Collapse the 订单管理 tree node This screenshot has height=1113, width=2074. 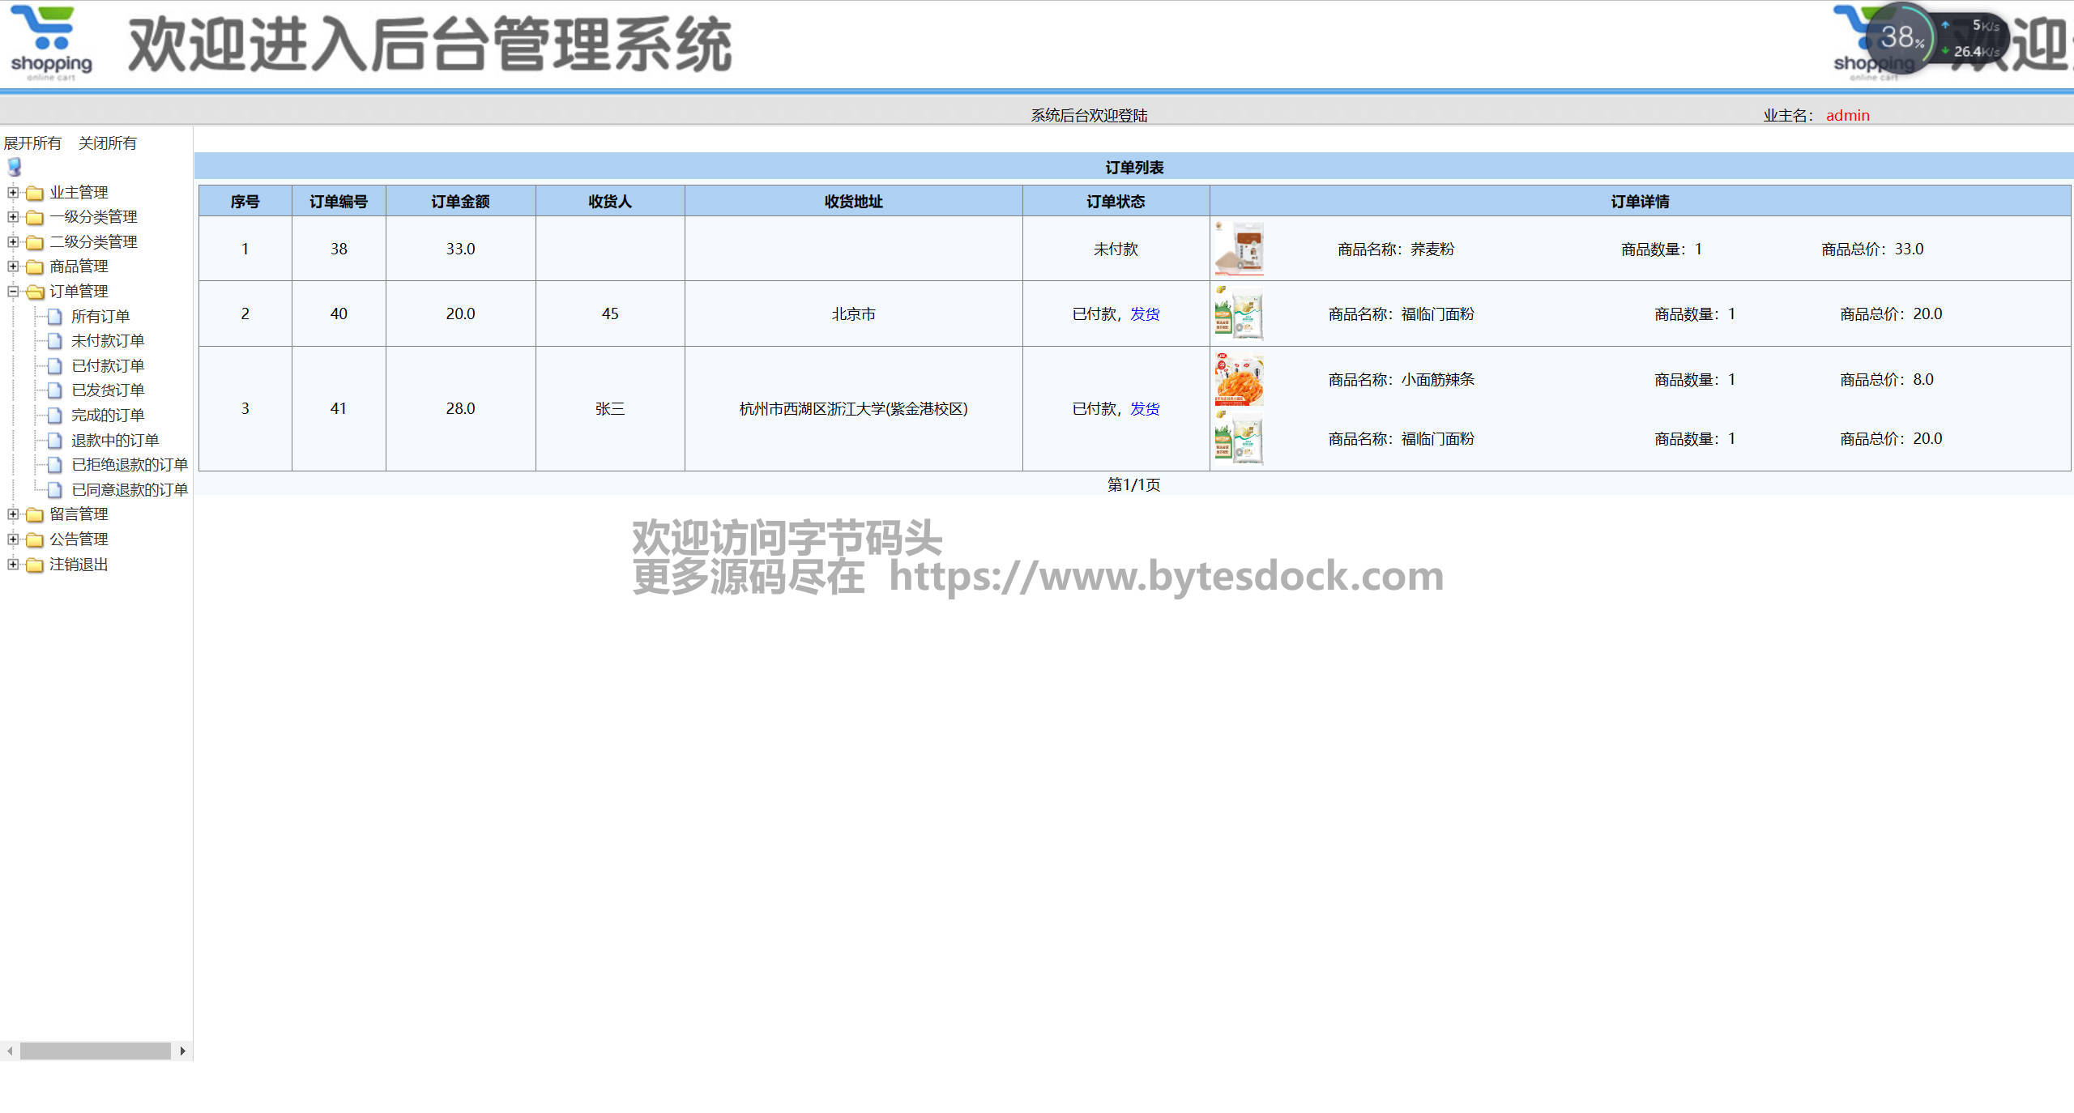(x=13, y=291)
